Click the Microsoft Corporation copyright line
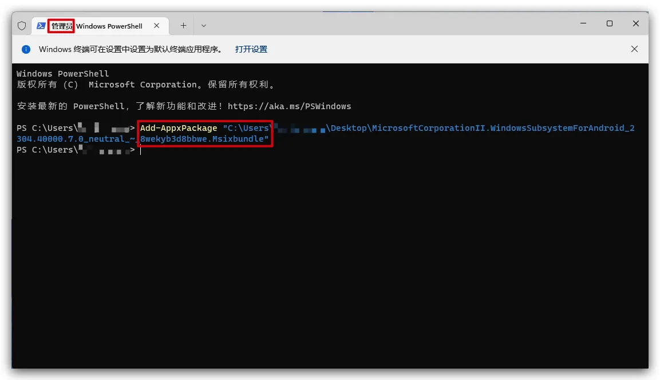 [x=145, y=85]
